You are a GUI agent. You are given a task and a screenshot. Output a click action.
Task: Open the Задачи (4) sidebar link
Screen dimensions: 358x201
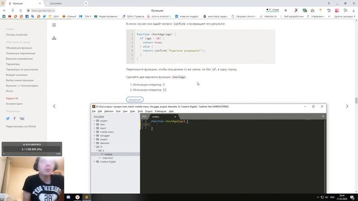(x=12, y=98)
